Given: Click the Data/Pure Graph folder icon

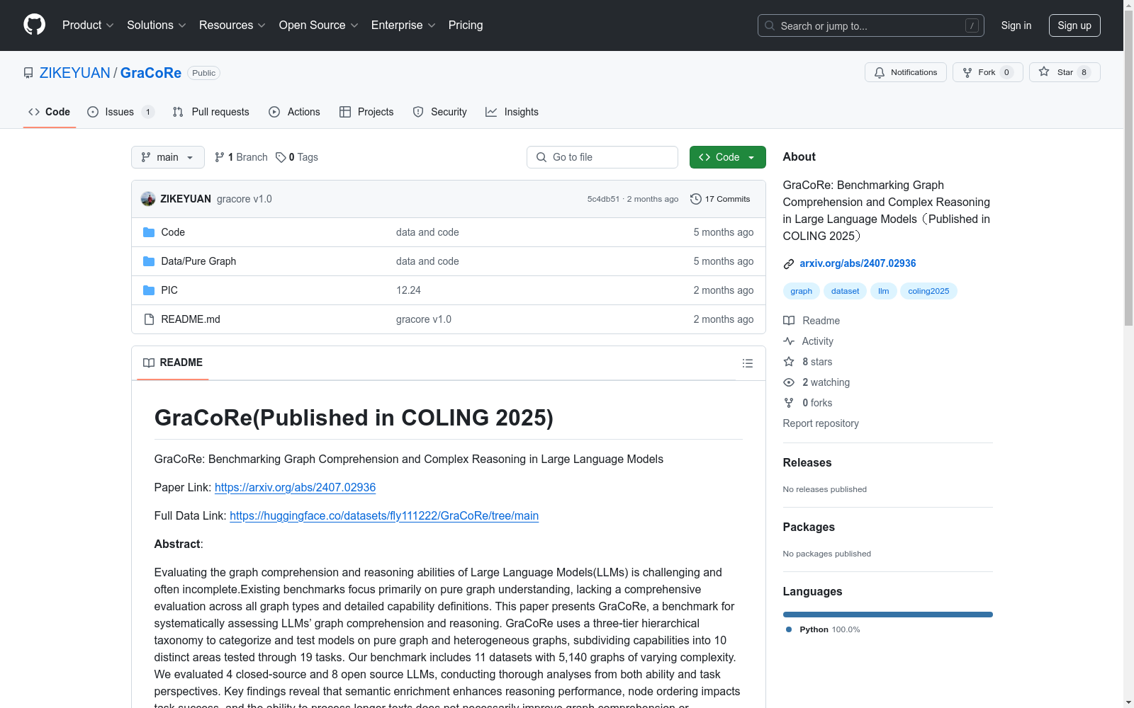Looking at the screenshot, I should pos(149,261).
